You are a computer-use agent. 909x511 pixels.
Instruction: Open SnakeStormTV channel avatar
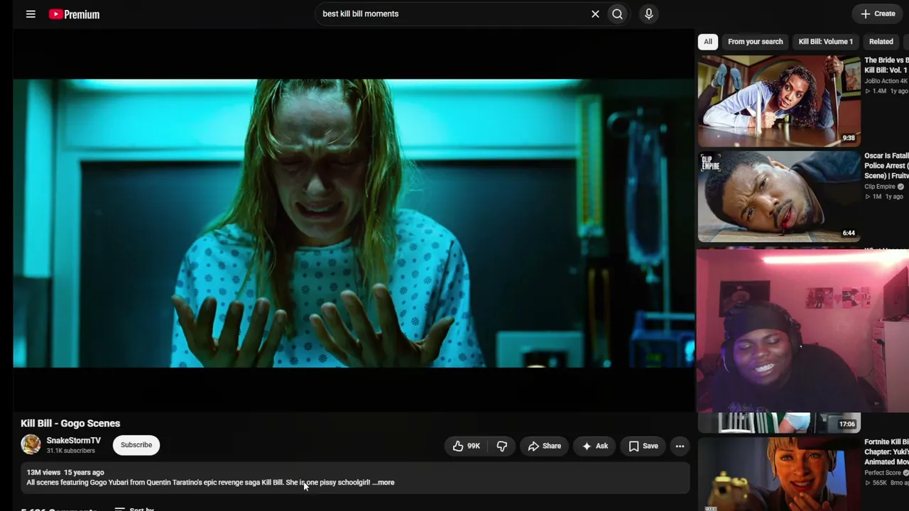point(31,445)
